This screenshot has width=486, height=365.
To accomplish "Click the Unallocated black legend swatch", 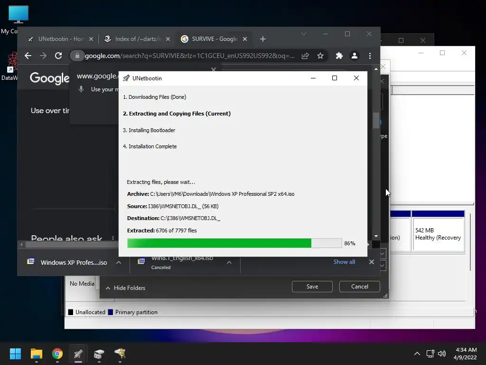I will (x=71, y=312).
